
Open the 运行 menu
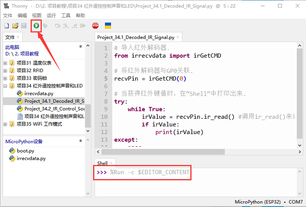(51, 15)
